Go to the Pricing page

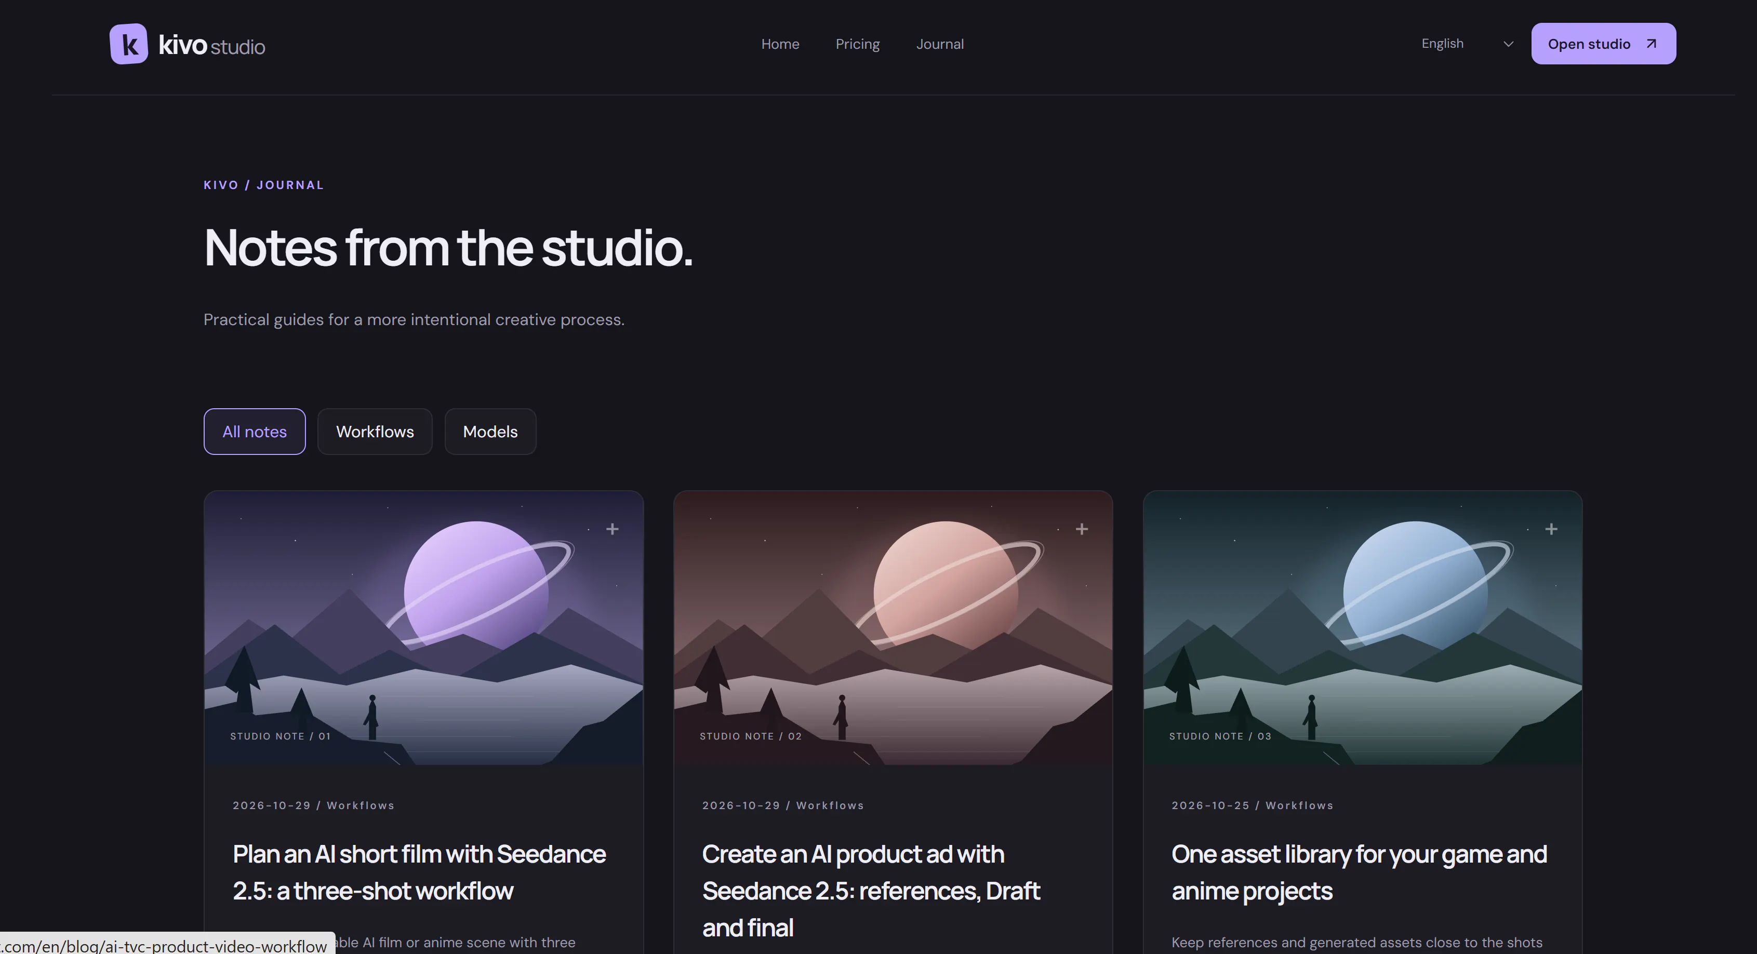(857, 44)
